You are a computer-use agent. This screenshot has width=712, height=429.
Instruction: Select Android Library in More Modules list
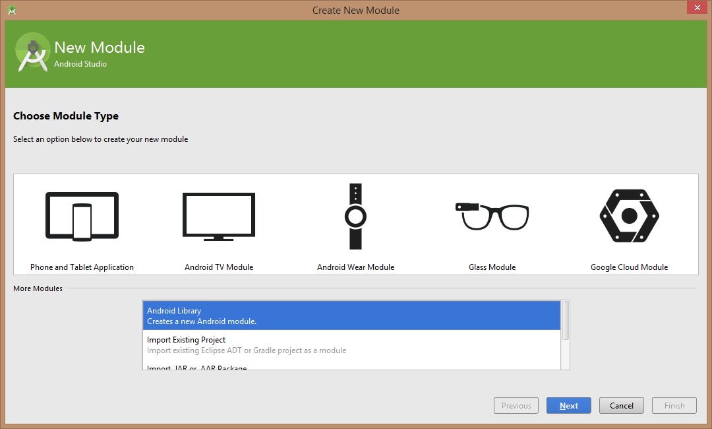351,315
